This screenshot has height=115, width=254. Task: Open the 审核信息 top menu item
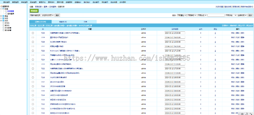(x=24, y=2)
